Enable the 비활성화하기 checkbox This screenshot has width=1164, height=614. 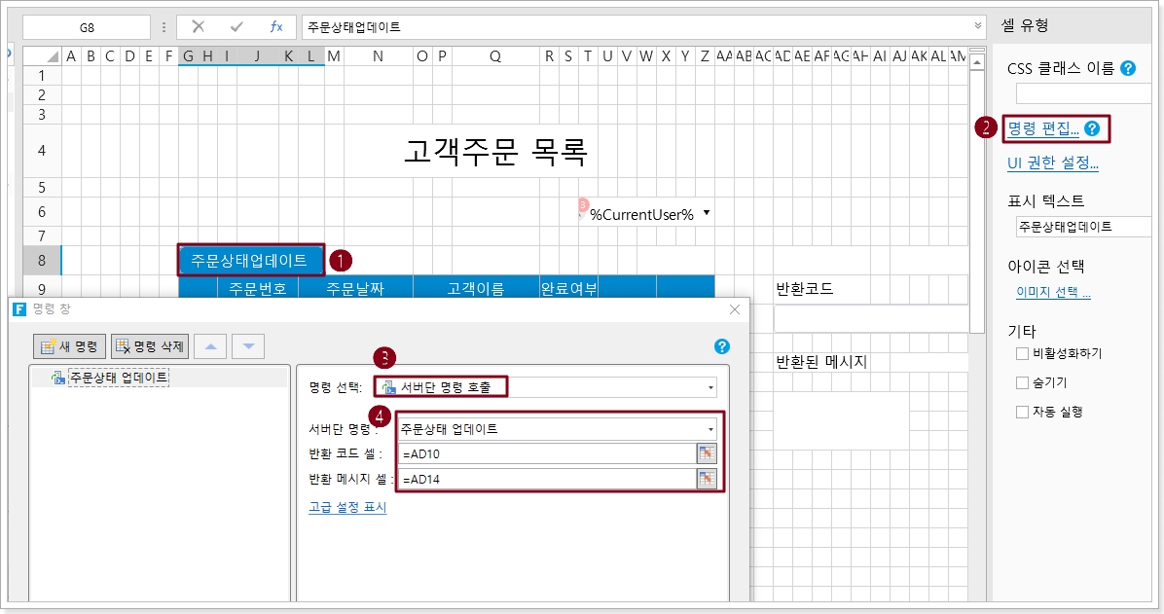(1022, 354)
